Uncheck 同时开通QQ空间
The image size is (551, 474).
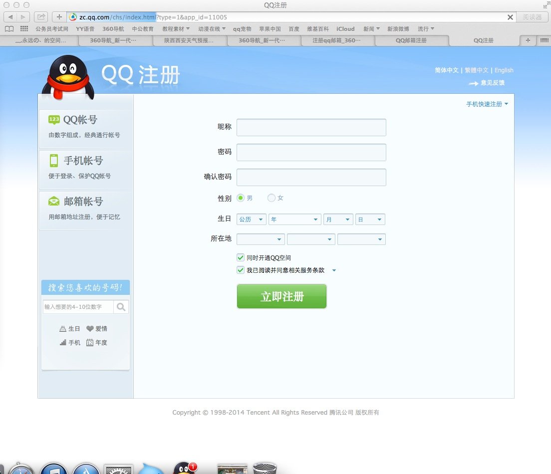tap(240, 258)
